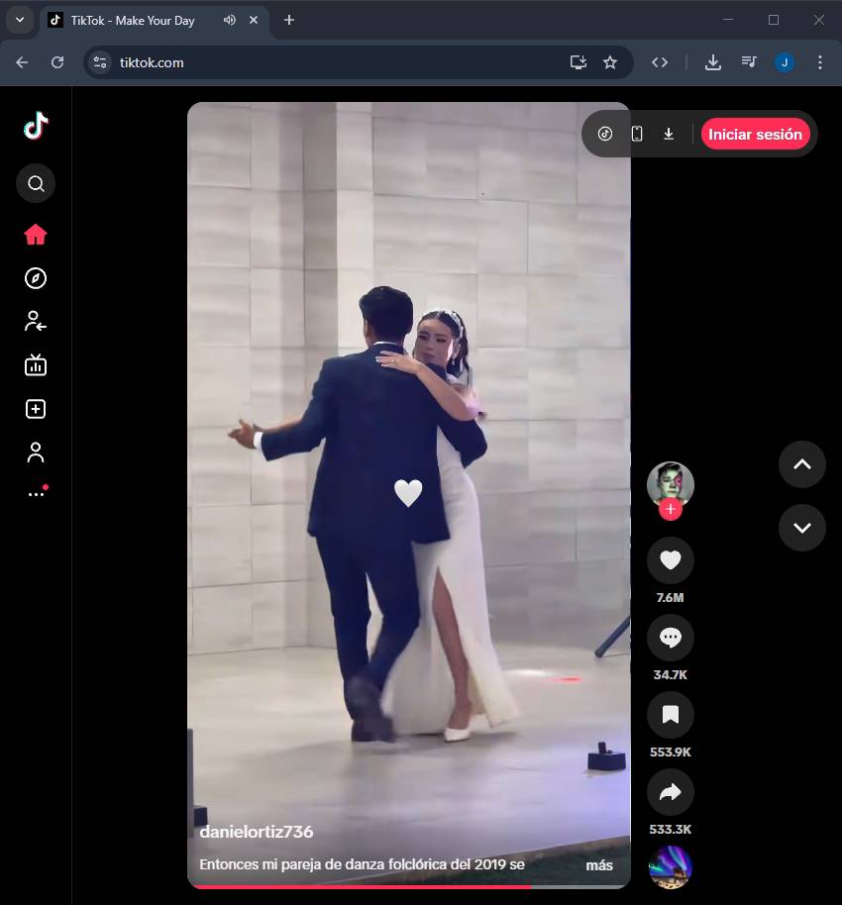
Task: Go to the Explore compass page
Action: pos(36,278)
